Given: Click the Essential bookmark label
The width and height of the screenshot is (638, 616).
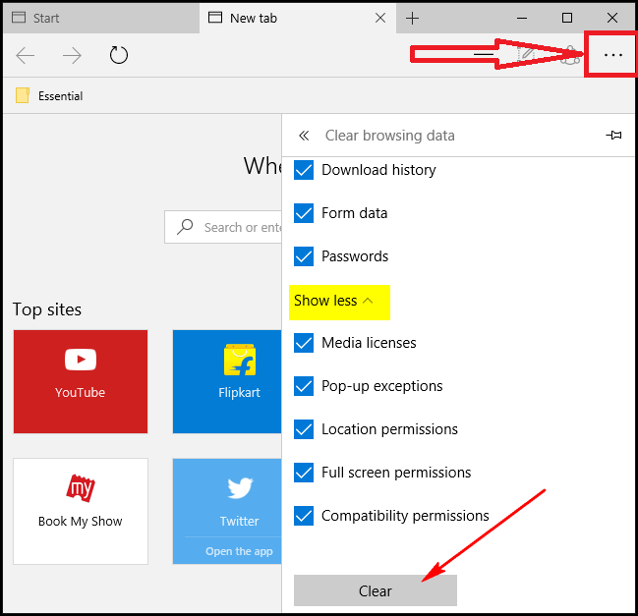Looking at the screenshot, I should point(61,96).
